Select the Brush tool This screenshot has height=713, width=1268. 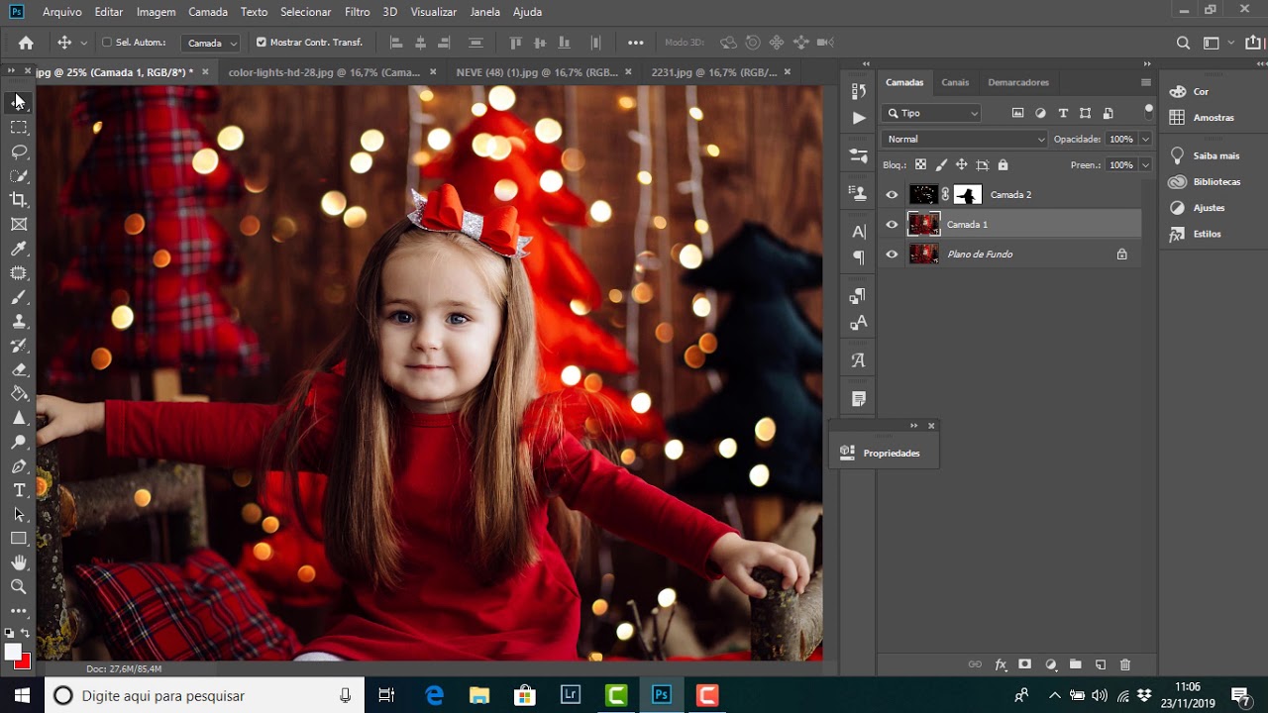pyautogui.click(x=19, y=297)
